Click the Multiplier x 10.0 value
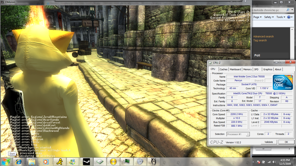 pos(237,118)
